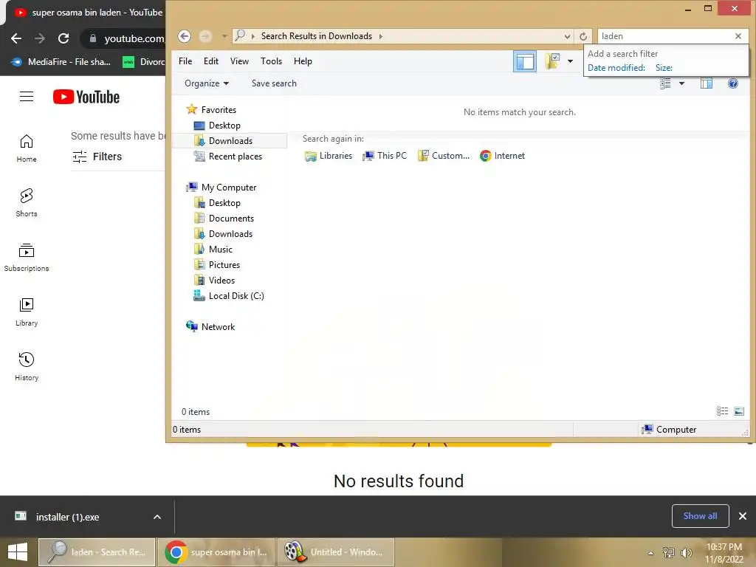The width and height of the screenshot is (756, 567).
Task: Go to YouTube Home in sidebar
Action: coord(27,148)
